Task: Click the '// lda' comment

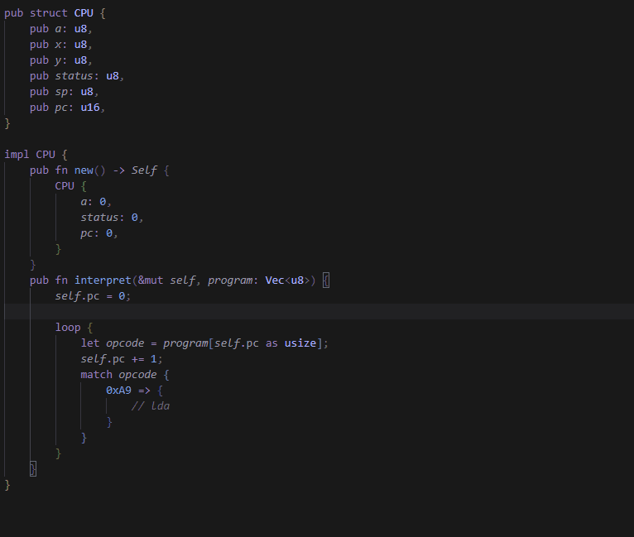Action: 151,406
